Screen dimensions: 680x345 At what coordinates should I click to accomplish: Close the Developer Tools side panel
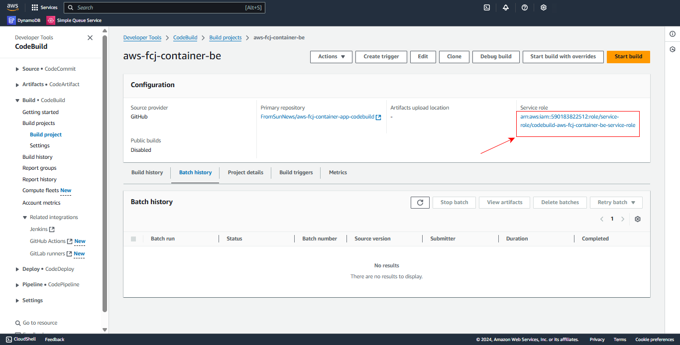pos(90,38)
